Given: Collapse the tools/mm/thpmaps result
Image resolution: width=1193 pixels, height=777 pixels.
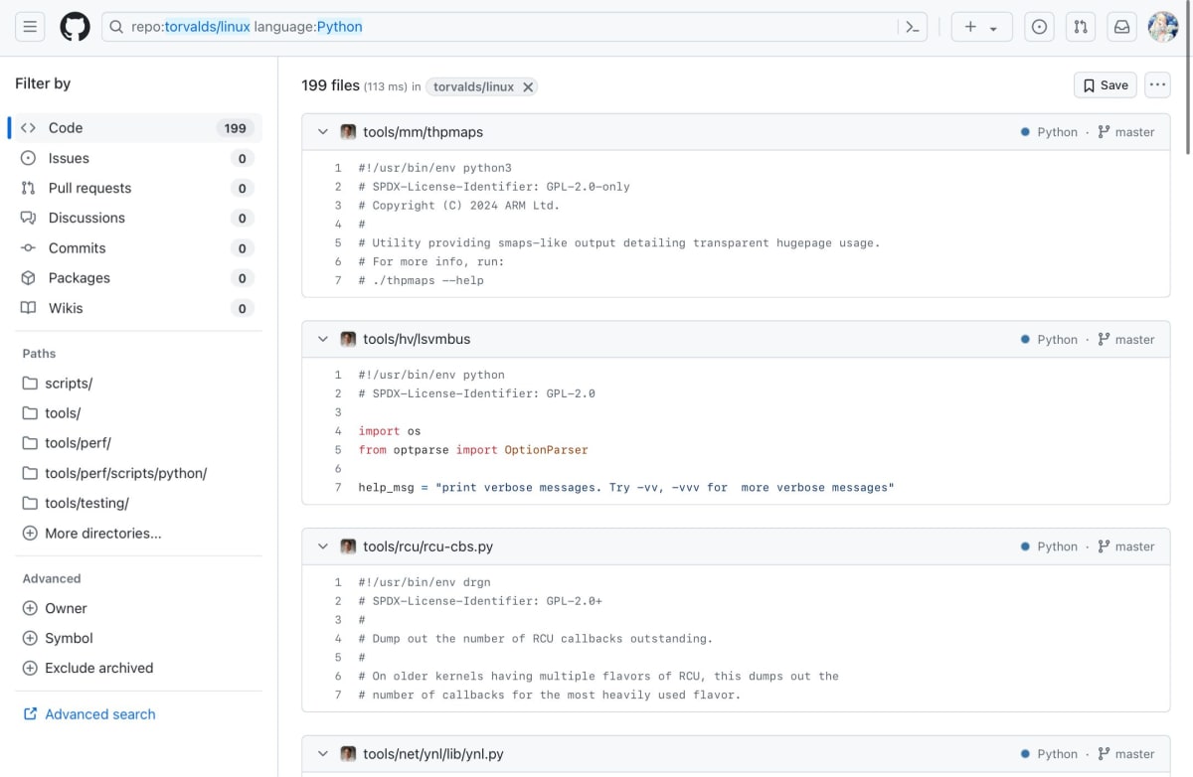Looking at the screenshot, I should [x=322, y=132].
